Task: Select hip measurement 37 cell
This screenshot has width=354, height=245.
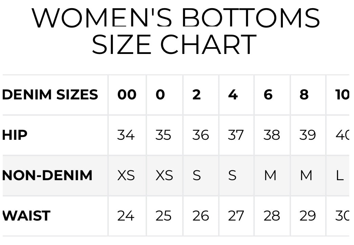Action: click(x=236, y=135)
